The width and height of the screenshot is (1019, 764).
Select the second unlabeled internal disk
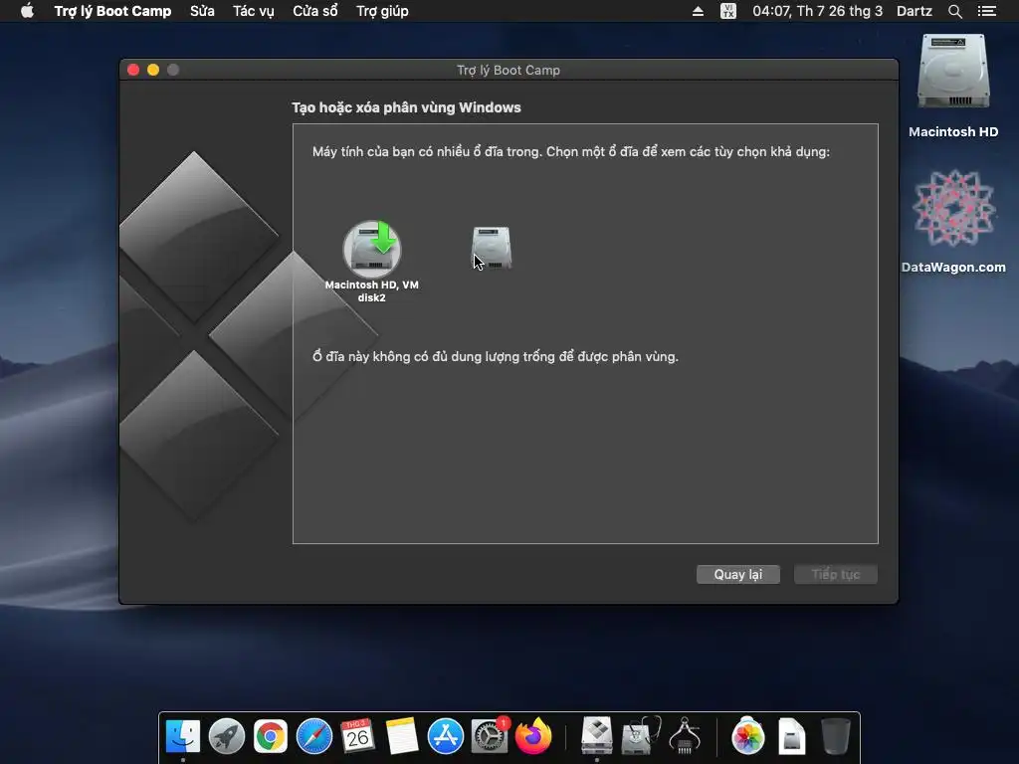(492, 248)
